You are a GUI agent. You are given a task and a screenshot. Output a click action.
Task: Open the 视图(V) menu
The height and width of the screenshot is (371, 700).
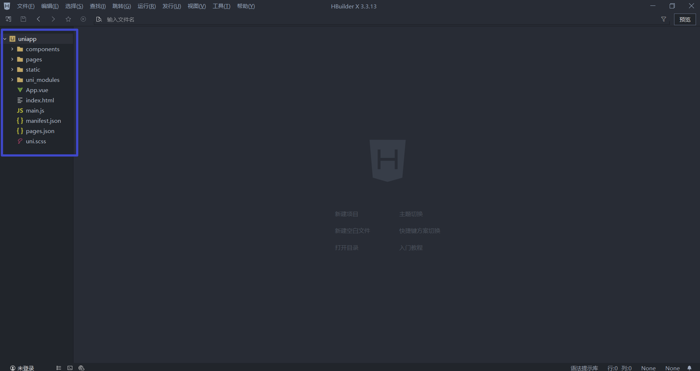pyautogui.click(x=197, y=6)
